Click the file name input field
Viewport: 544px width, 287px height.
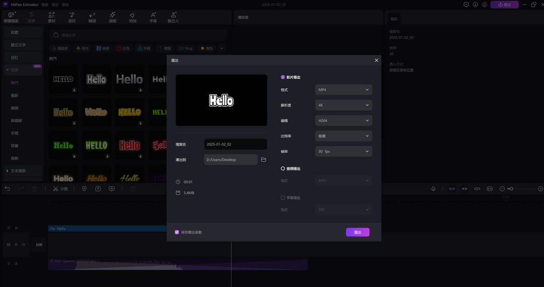coord(235,144)
